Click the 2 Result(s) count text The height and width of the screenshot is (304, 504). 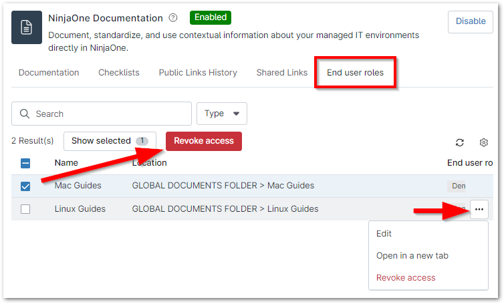pyautogui.click(x=33, y=141)
